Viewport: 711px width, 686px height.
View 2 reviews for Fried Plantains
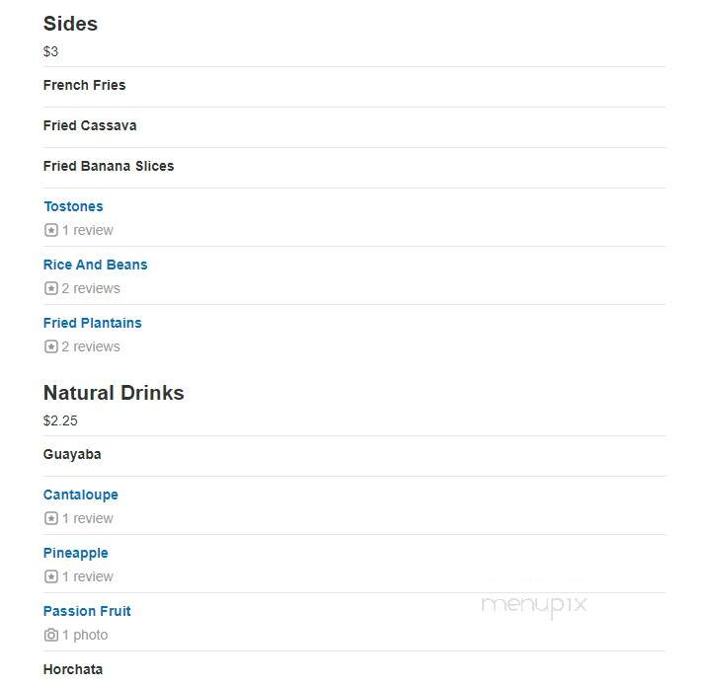pyautogui.click(x=91, y=346)
